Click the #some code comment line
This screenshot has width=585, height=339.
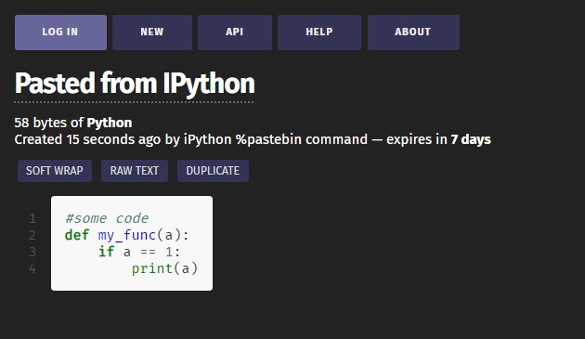coord(107,218)
